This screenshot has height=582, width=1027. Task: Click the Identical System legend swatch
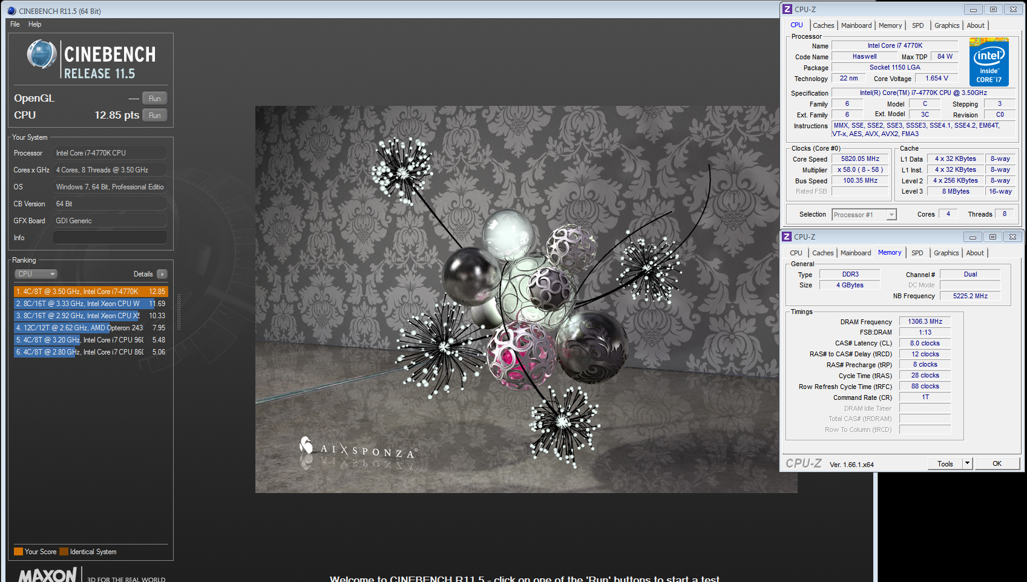(x=64, y=551)
